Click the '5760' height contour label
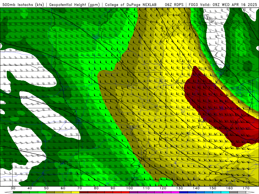This screenshot has width=259, height=194. click(64, 163)
